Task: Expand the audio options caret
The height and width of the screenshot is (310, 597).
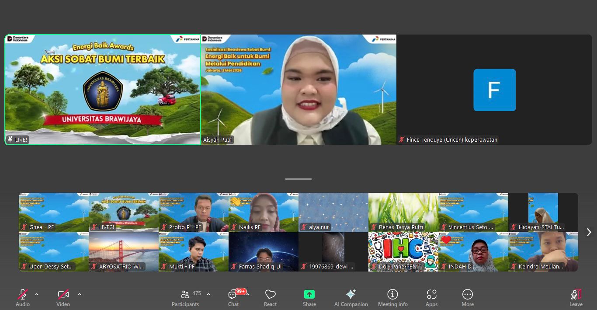Action: coord(37,294)
